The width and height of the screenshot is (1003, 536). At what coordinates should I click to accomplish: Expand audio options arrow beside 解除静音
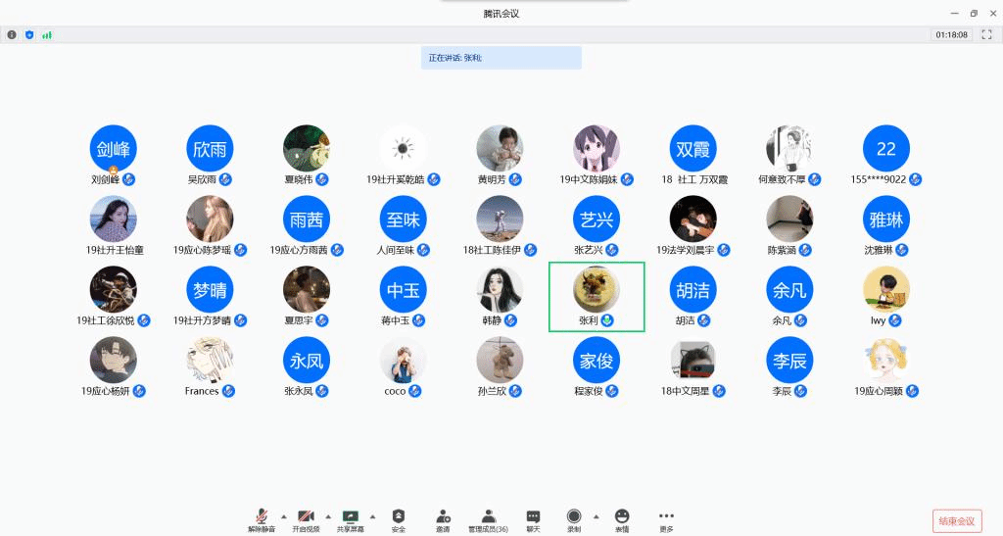(284, 515)
